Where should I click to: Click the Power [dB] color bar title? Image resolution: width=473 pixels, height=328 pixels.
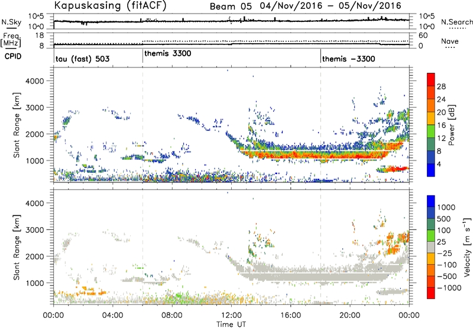(451, 125)
